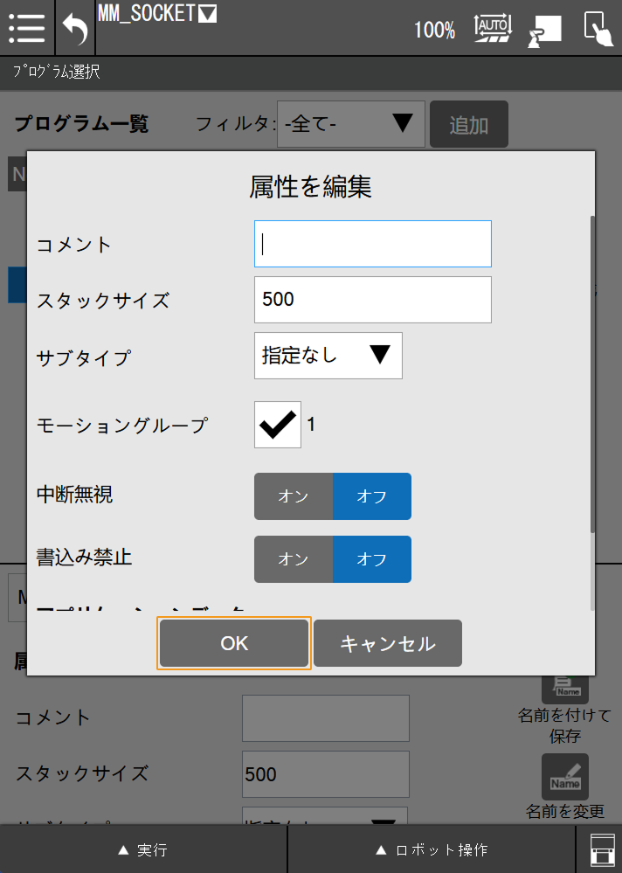Screen dimensions: 622x873
Task: Expand the 実行 menu at bottom
Action: [x=143, y=849]
